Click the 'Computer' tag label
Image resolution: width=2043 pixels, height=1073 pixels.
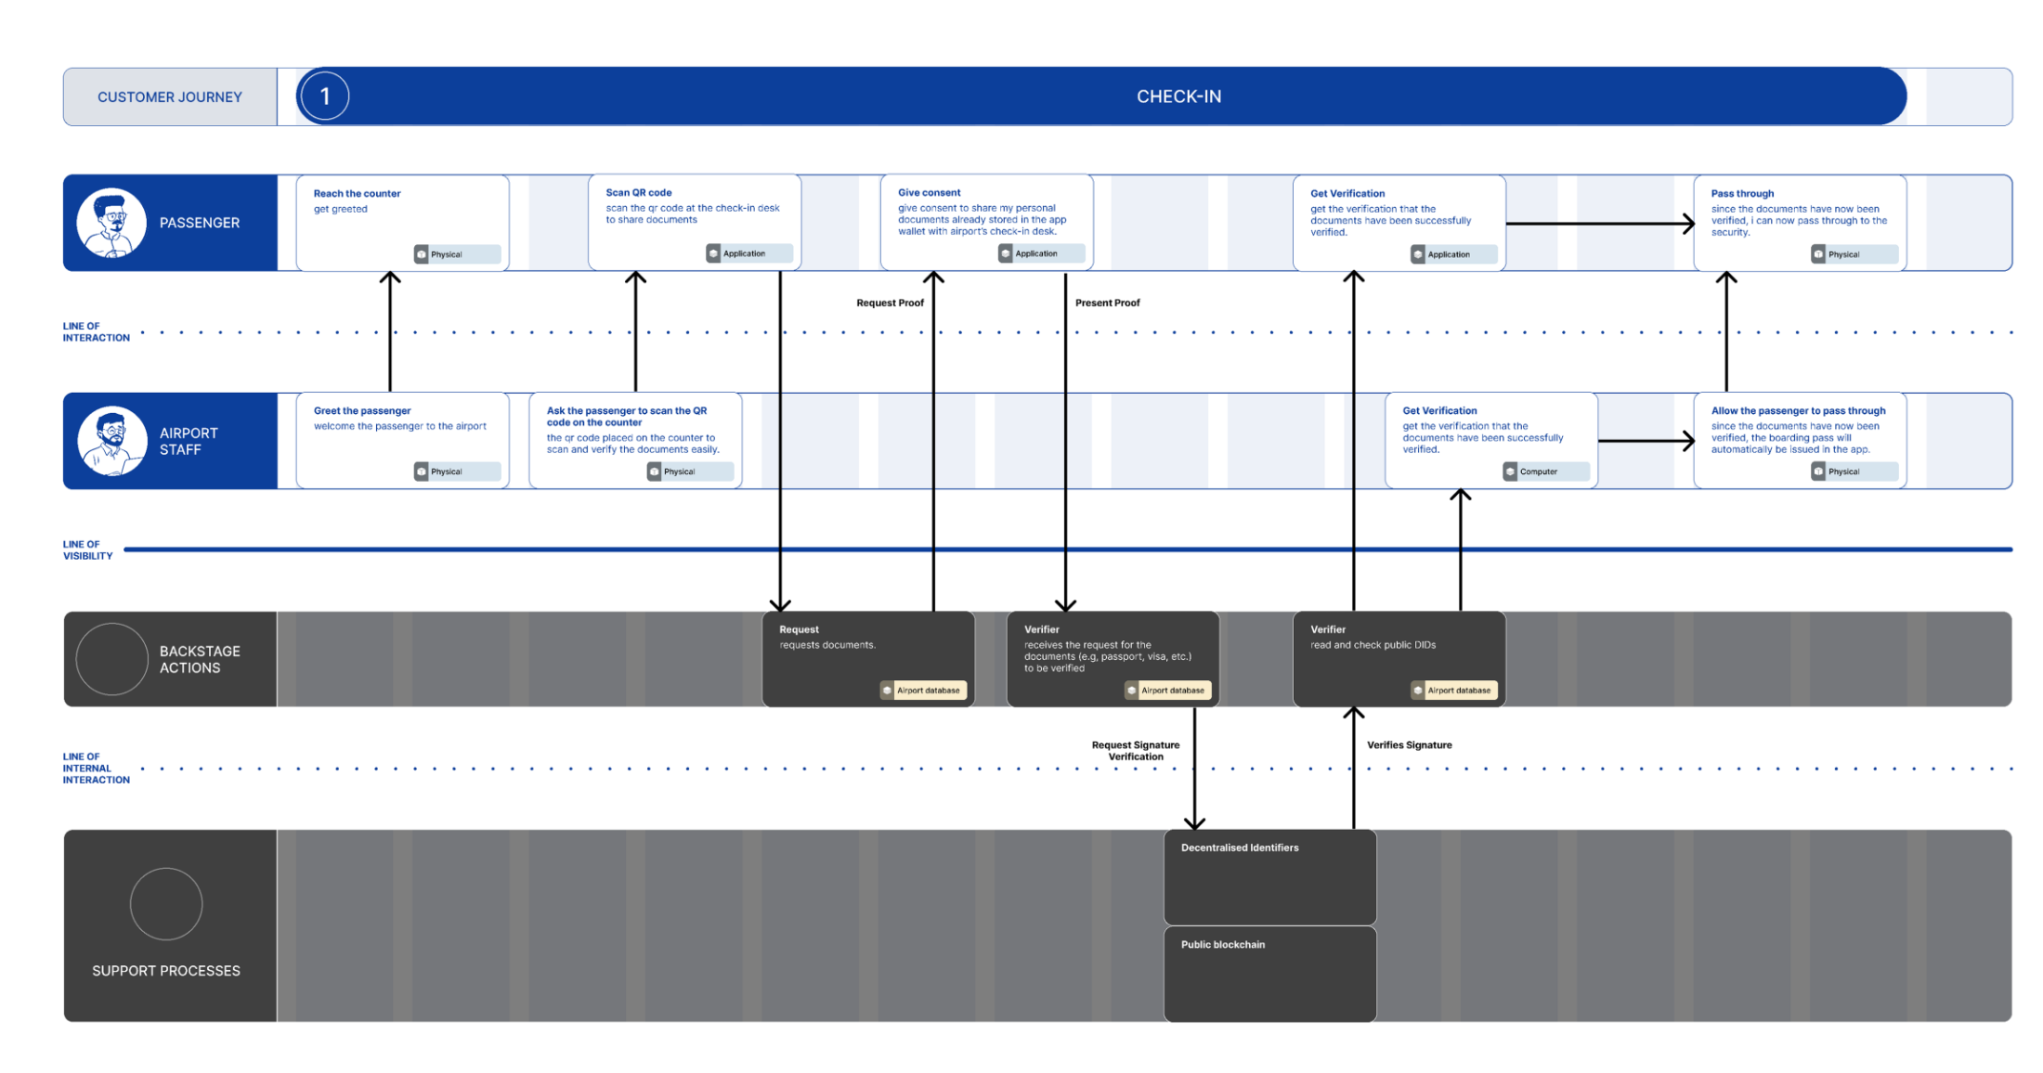coord(1539,472)
